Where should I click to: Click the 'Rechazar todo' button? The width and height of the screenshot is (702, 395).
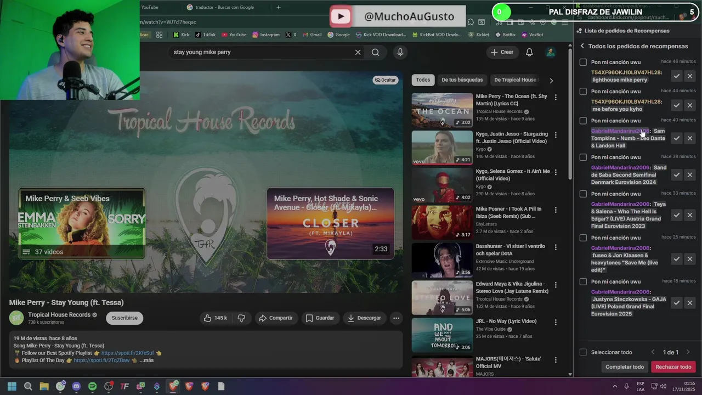coord(673,367)
